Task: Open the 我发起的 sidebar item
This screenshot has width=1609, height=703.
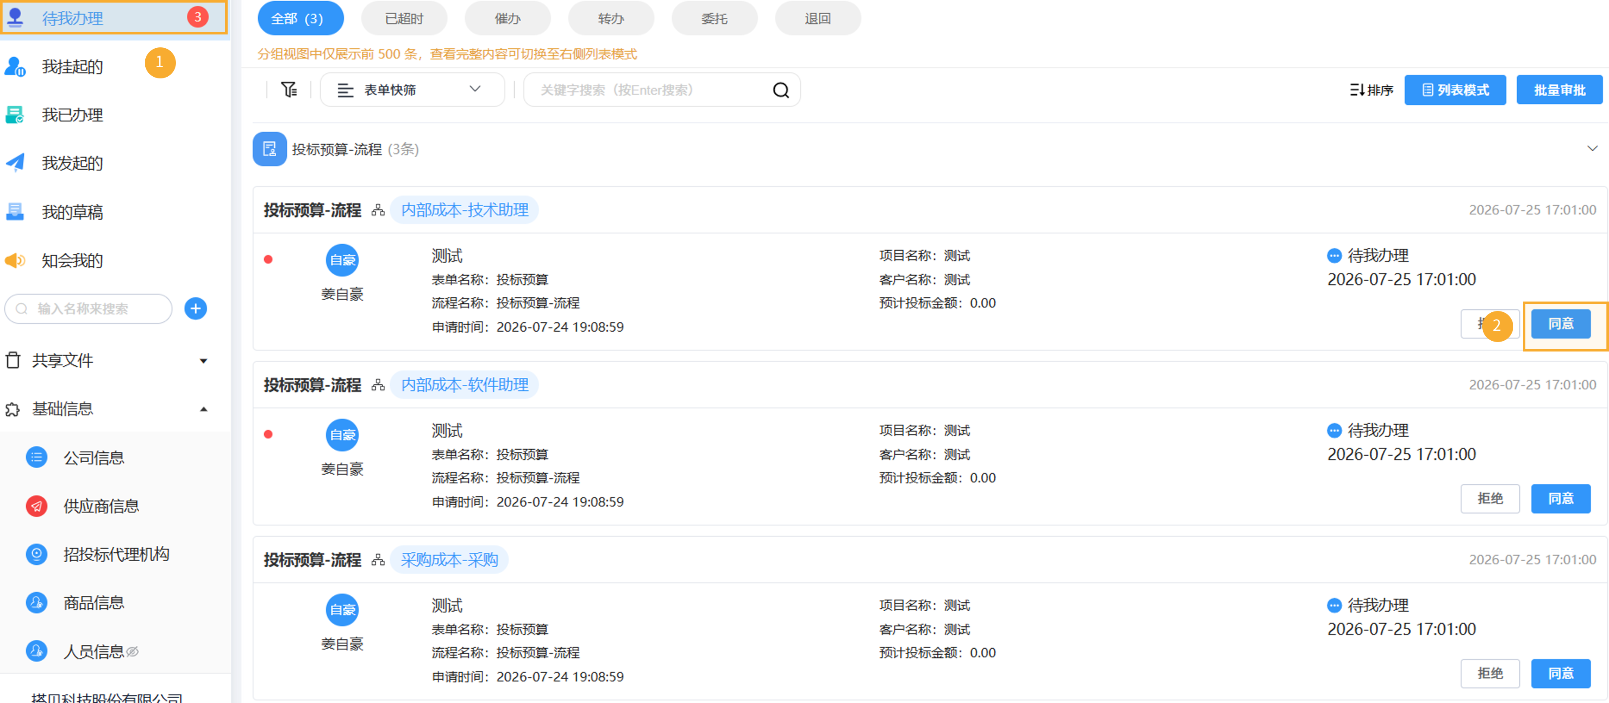Action: [x=72, y=163]
